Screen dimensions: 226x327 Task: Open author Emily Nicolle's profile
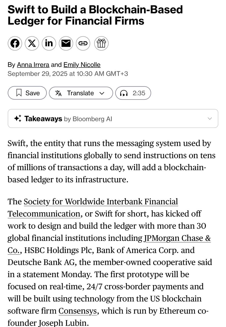click(82, 65)
